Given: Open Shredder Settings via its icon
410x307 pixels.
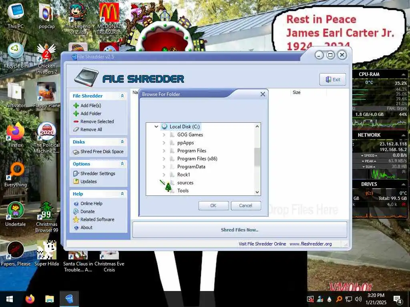Looking at the screenshot, I should pos(76,173).
